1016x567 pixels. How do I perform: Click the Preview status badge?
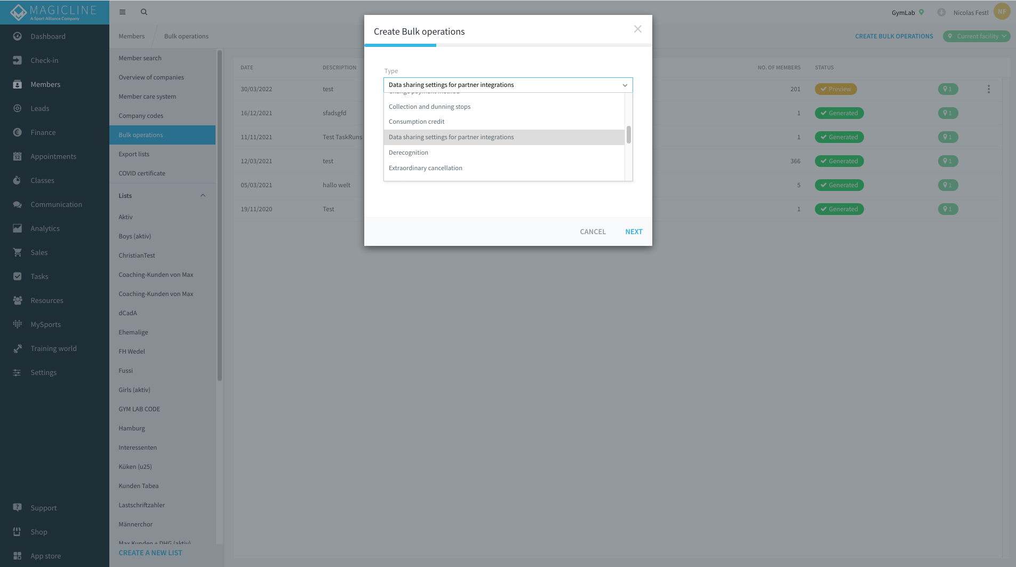[835, 89]
